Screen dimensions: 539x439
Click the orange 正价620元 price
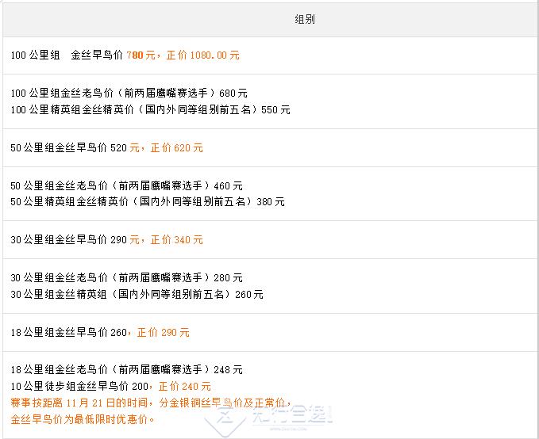click(176, 148)
